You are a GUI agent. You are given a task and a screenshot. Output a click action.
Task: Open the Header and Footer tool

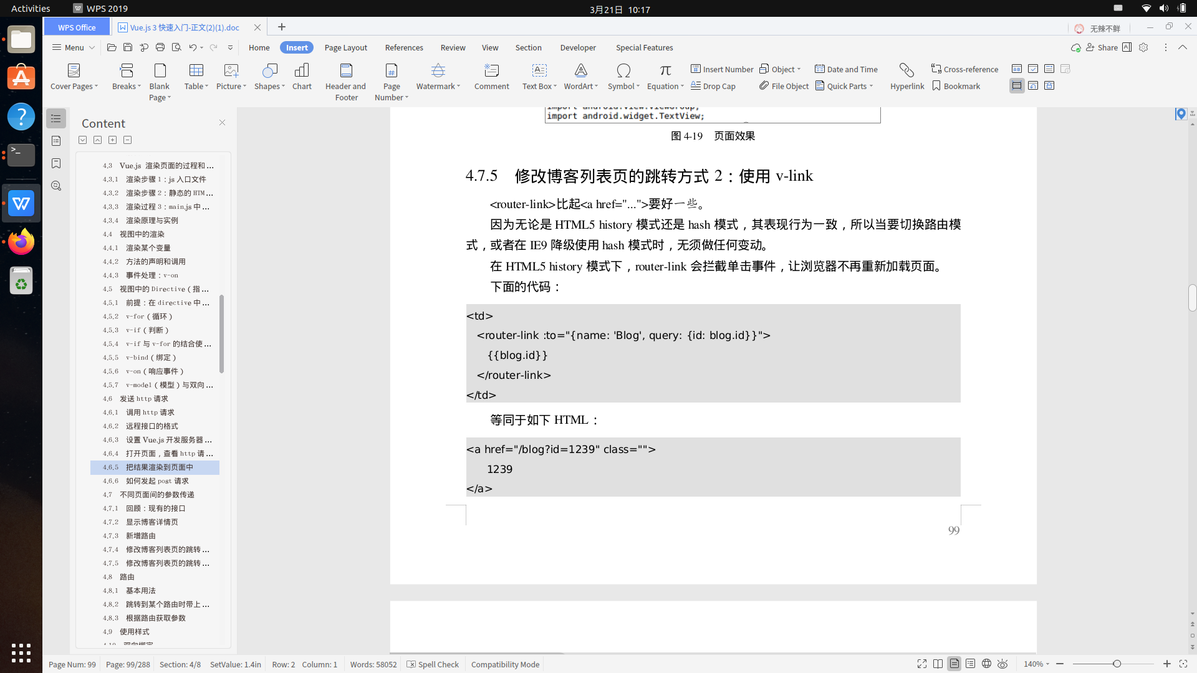(x=346, y=70)
